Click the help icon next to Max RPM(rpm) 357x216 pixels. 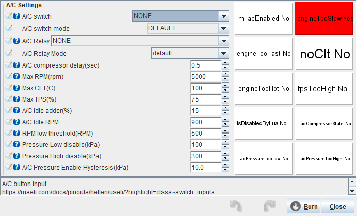(17, 77)
